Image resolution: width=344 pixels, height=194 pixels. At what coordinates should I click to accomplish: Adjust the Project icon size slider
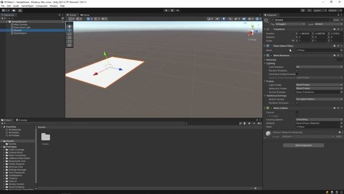coord(255,188)
